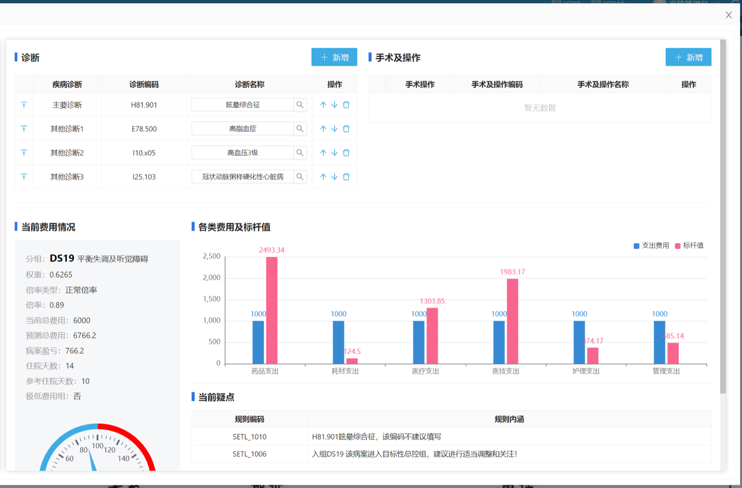
Task: Click rule code SETL_1010
Action: tap(249, 437)
